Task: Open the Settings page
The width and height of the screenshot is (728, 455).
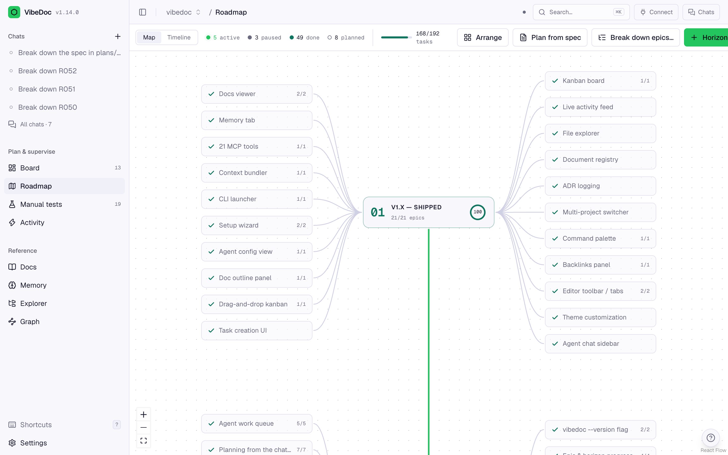Action: point(64,443)
